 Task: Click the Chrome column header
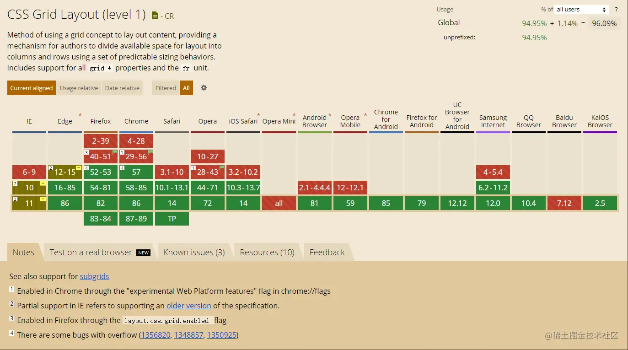[x=136, y=121]
